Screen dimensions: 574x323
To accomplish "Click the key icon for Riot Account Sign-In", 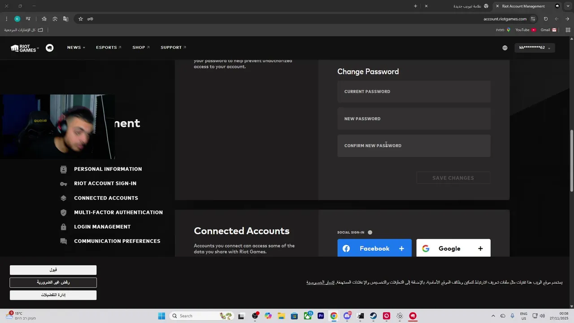I will 64,183.
